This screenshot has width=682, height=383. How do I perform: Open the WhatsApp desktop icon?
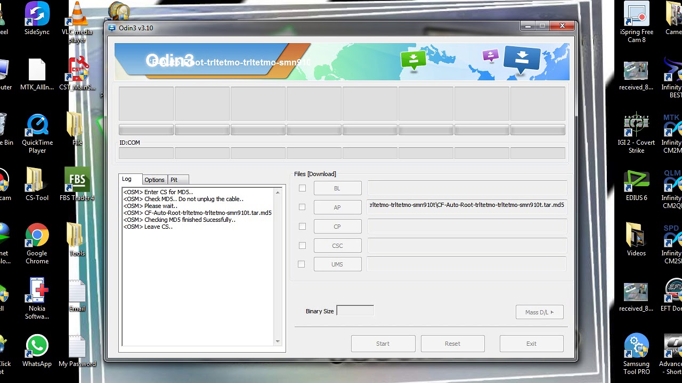(x=37, y=350)
